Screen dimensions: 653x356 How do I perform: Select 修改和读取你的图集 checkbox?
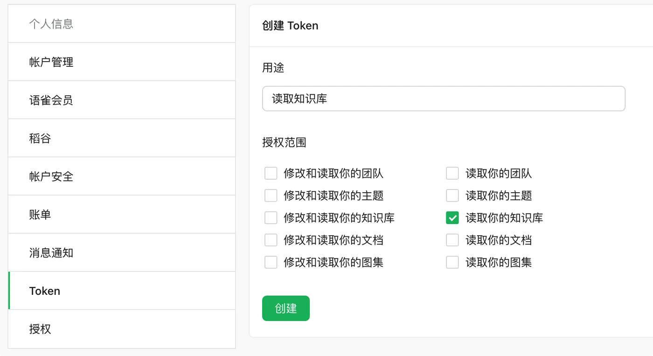[271, 262]
